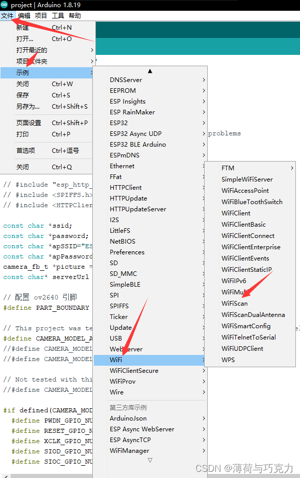The width and height of the screenshot is (300, 478).
Task: Expand the 打开最近的 submenu
Action: [46, 50]
